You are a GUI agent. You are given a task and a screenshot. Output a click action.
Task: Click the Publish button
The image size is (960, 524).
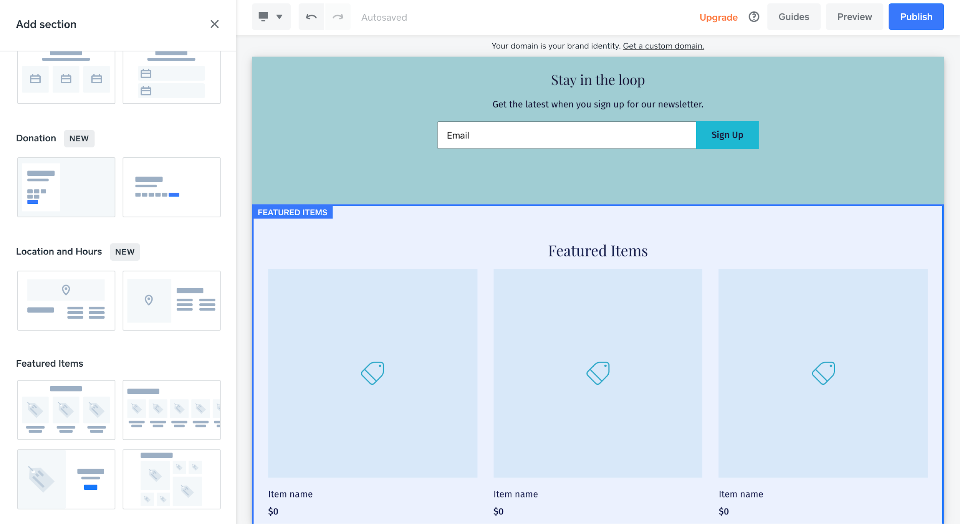[x=916, y=17]
